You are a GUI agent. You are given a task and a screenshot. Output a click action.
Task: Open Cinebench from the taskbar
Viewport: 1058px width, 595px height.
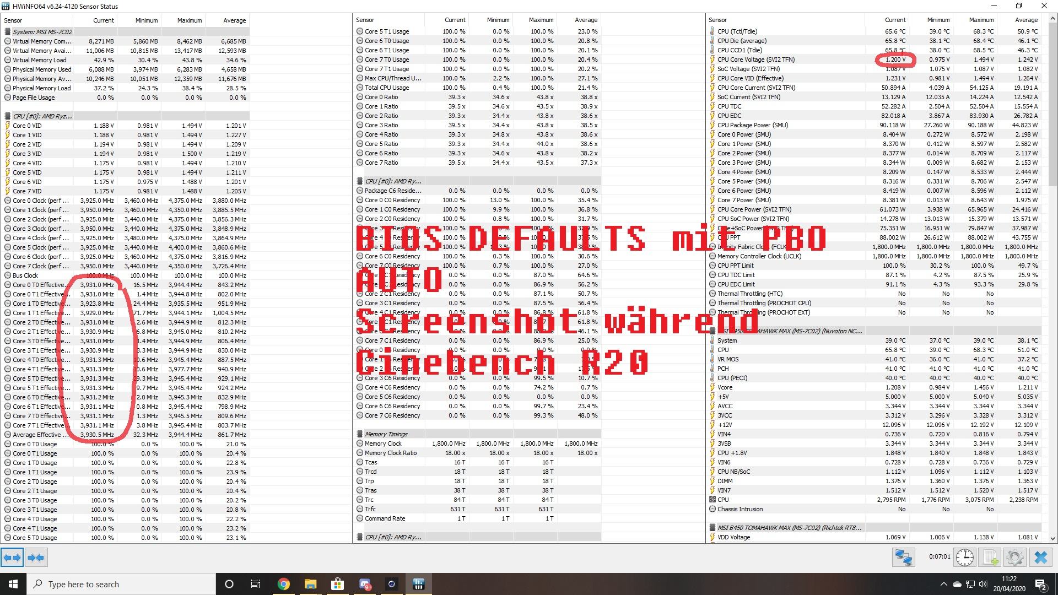coord(392,584)
